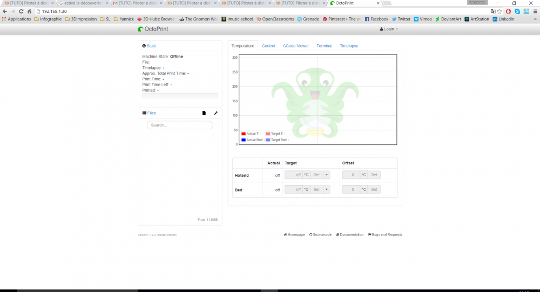The image size is (540, 292).
Task: Open the Applications bookmarks shortcut
Action: (x=16, y=19)
